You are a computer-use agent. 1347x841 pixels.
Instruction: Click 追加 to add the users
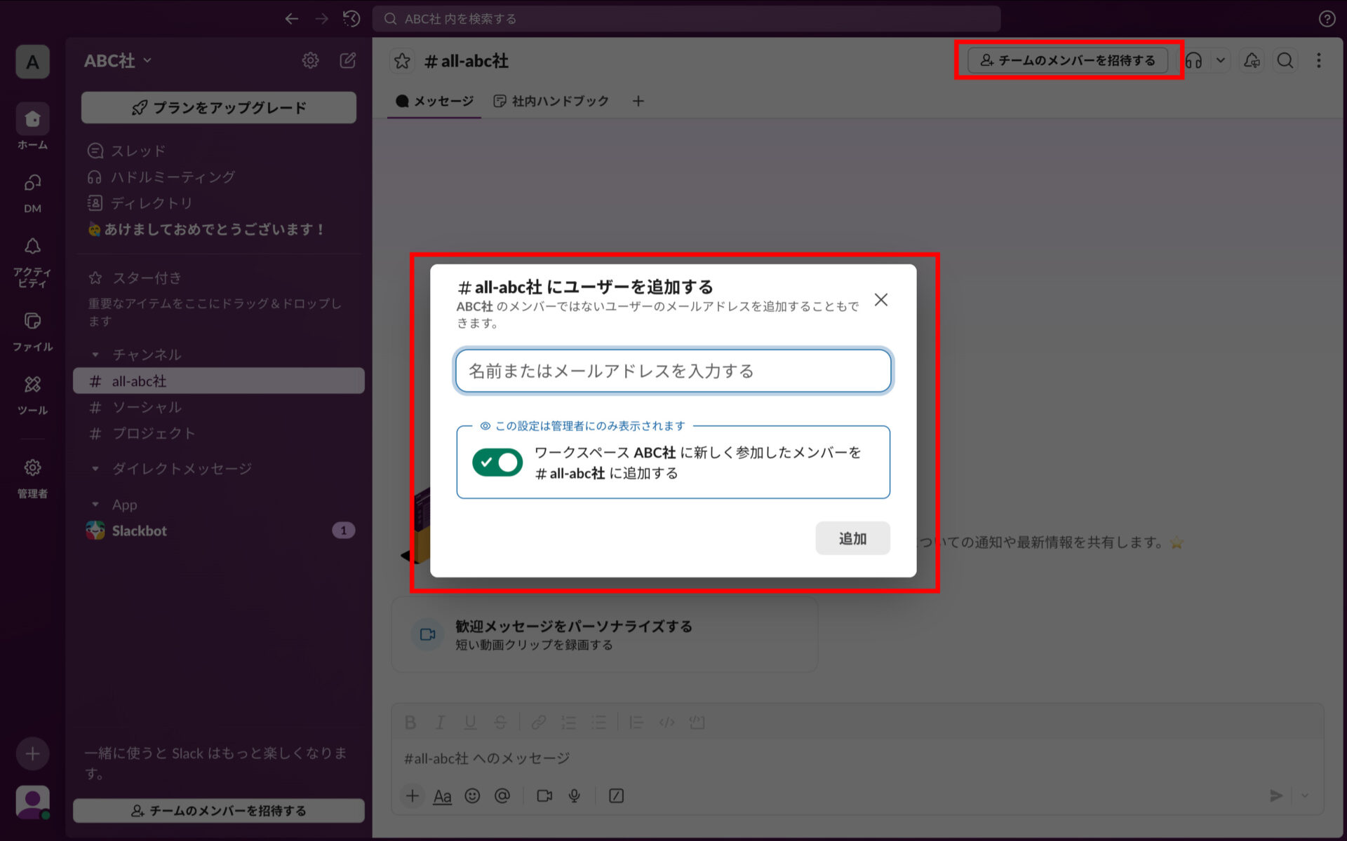pyautogui.click(x=852, y=538)
